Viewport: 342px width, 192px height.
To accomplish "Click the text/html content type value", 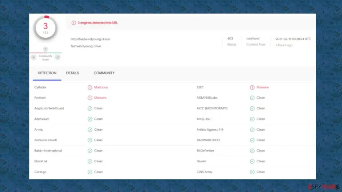I will tap(253, 39).
